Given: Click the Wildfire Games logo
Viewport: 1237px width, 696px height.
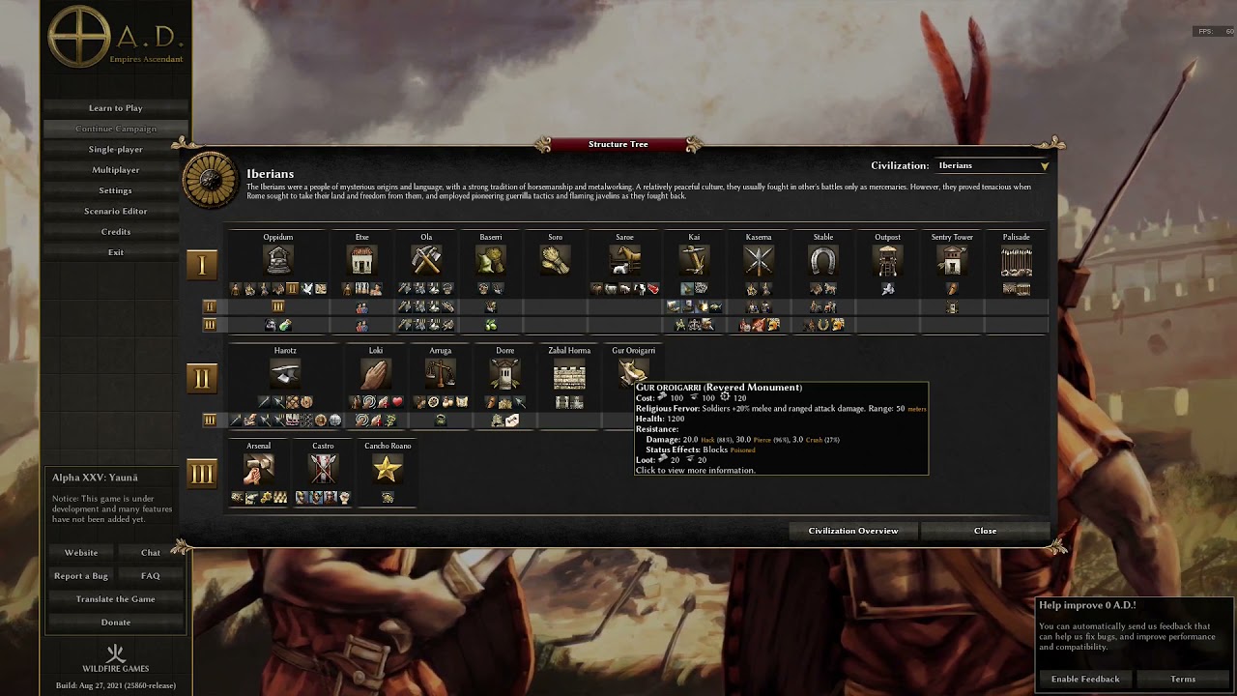Looking at the screenshot, I should click(x=115, y=658).
